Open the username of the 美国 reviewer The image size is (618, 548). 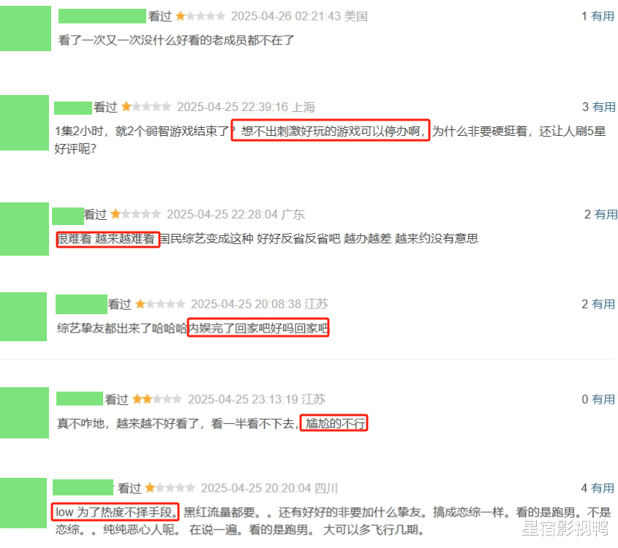[x=102, y=16]
